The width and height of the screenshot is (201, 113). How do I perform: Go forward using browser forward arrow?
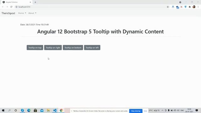[x=7, y=7]
